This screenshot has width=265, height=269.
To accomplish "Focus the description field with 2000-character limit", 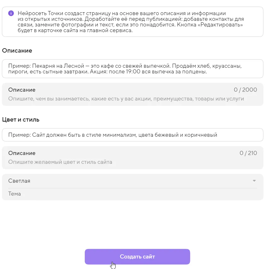I will [x=132, y=94].
